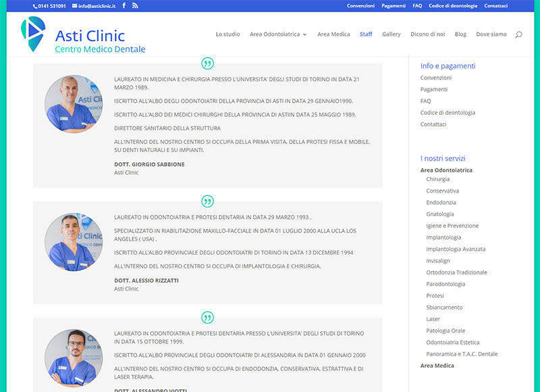This screenshot has width=540, height=392.
Task: Click the quote icon above Sabbione card
Action: point(207,64)
